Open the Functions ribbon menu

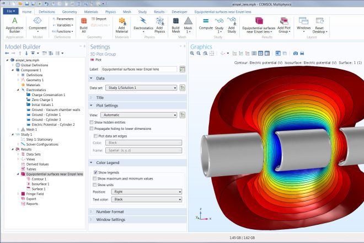(63, 31)
